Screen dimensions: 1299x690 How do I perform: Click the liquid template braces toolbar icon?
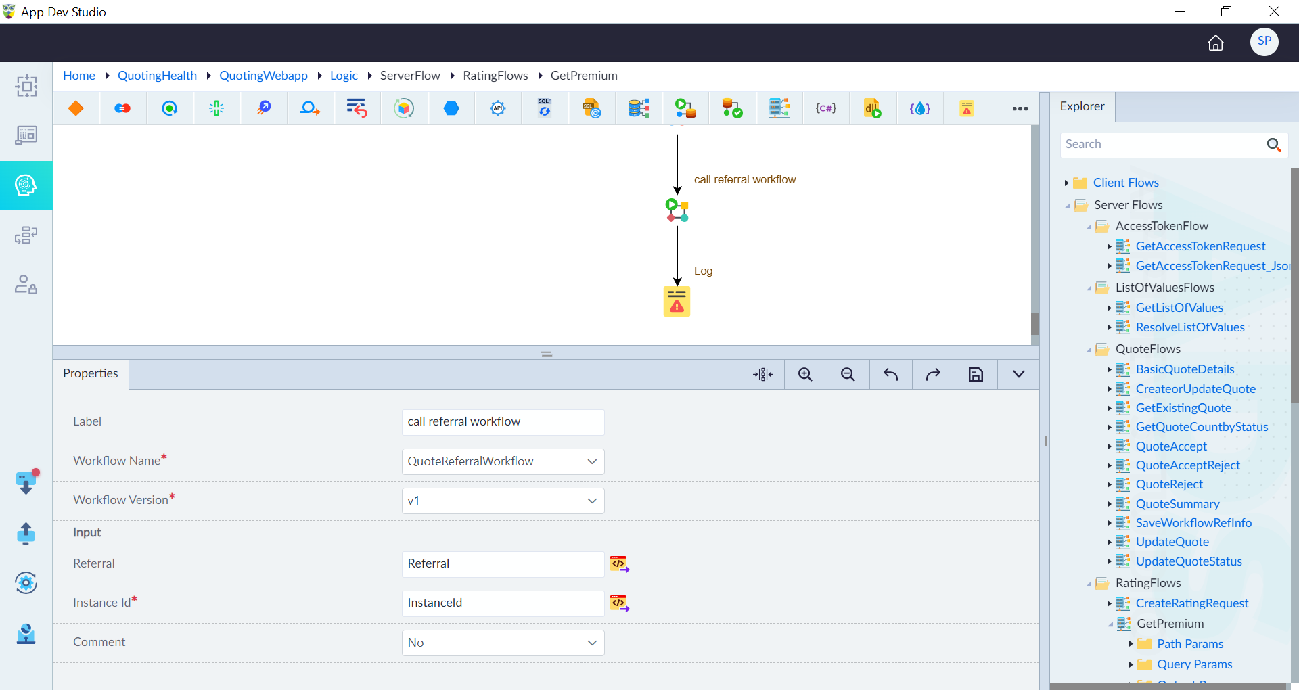click(x=920, y=108)
